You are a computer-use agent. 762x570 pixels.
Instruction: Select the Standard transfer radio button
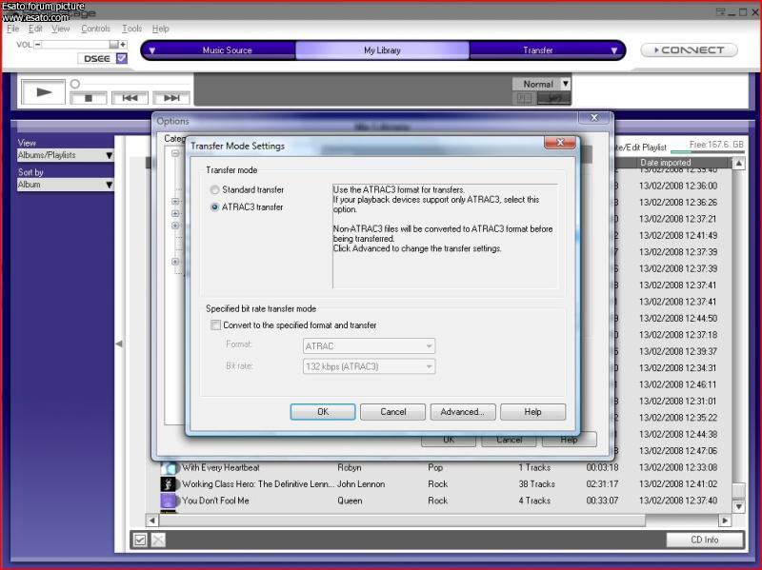click(x=214, y=189)
